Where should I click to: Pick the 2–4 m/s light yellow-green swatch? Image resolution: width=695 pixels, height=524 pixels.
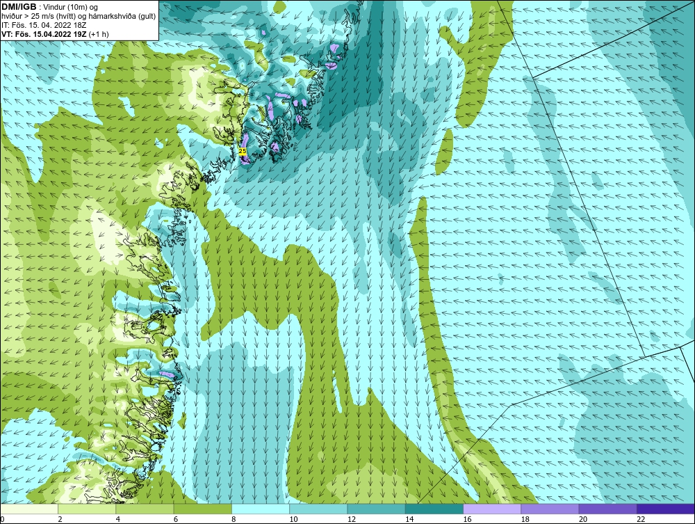click(87, 509)
